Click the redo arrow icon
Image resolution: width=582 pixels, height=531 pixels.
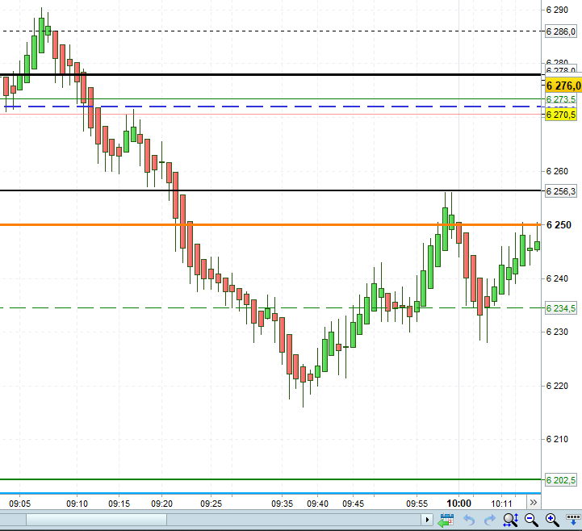(x=490, y=521)
